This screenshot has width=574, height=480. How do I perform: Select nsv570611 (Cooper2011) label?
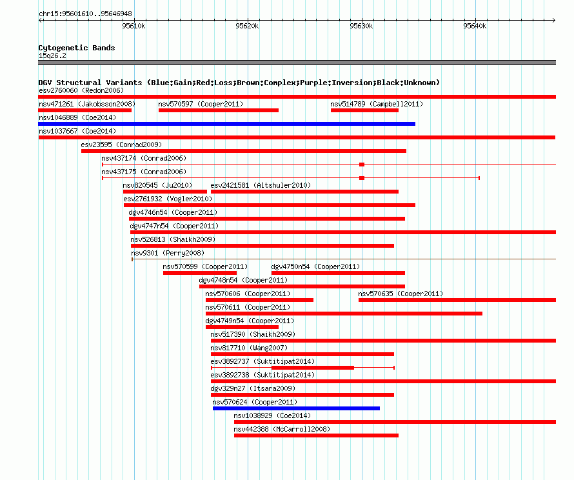248,307
